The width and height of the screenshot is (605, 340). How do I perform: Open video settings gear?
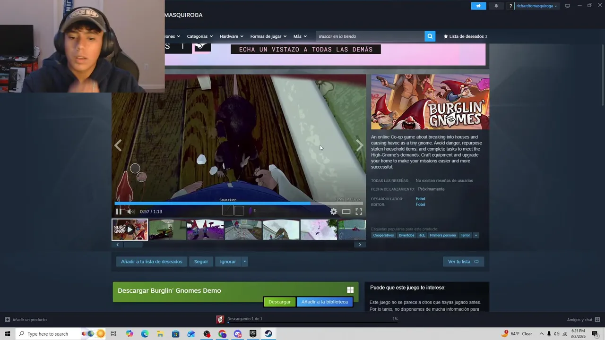(x=334, y=212)
